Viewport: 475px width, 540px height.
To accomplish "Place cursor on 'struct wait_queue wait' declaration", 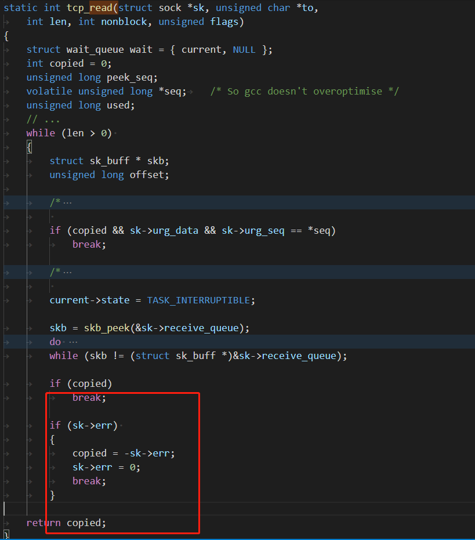I will pyautogui.click(x=89, y=50).
